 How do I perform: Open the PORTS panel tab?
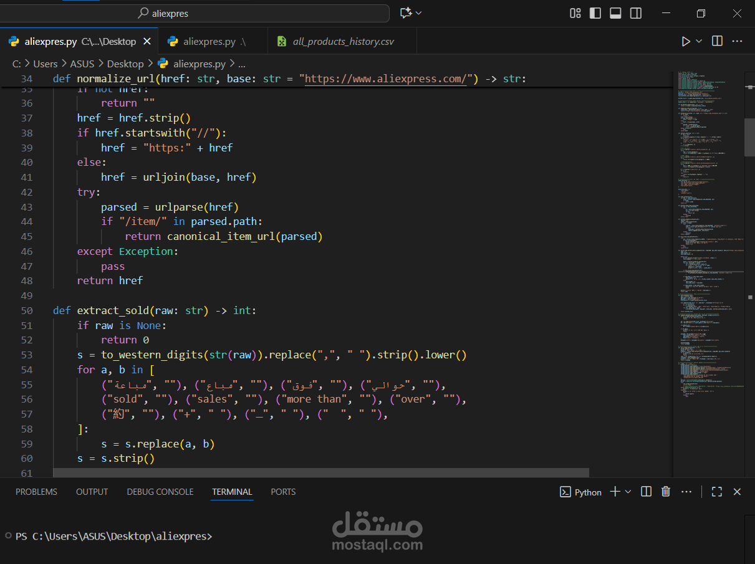(283, 492)
